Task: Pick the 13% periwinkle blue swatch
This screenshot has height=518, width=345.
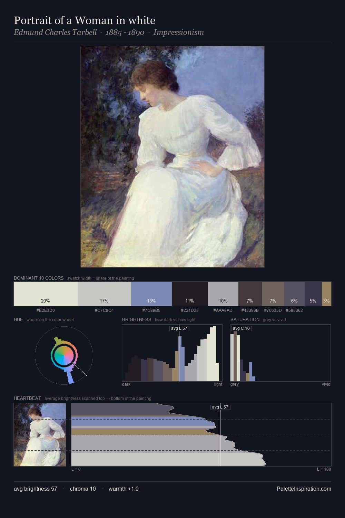Action: [x=151, y=294]
